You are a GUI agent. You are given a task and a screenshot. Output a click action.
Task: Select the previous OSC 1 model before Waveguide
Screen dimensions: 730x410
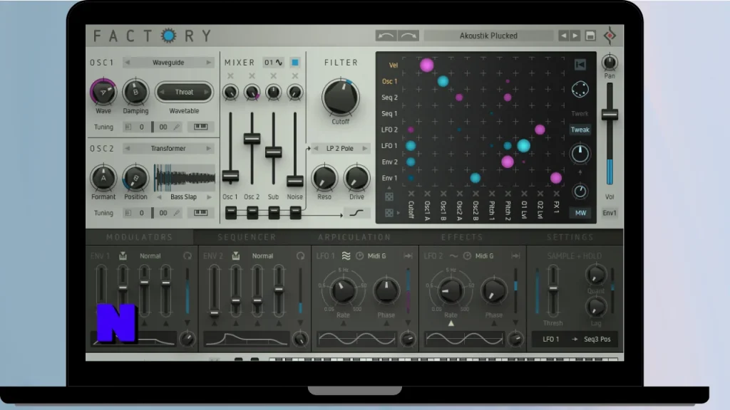pos(127,63)
